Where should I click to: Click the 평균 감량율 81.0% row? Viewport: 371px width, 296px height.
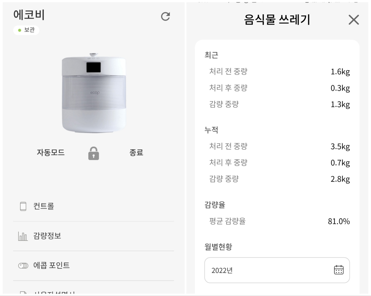point(279,221)
